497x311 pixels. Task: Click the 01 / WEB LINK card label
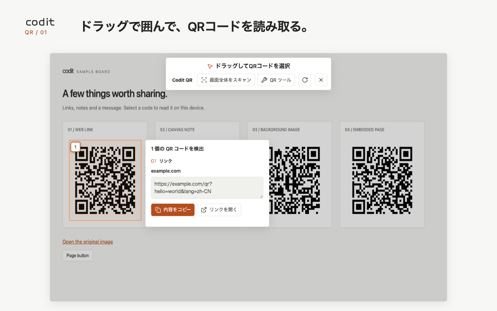point(80,130)
